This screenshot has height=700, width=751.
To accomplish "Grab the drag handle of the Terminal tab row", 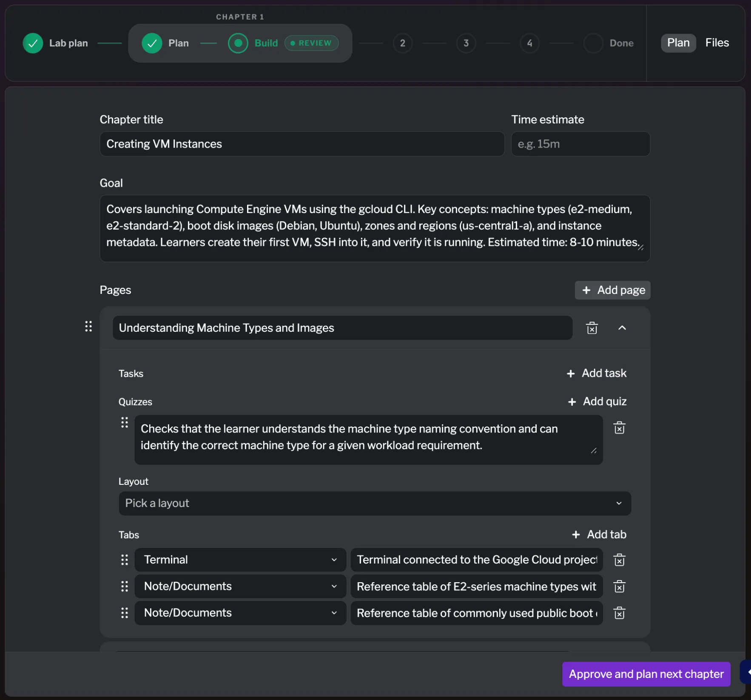I will [x=125, y=560].
